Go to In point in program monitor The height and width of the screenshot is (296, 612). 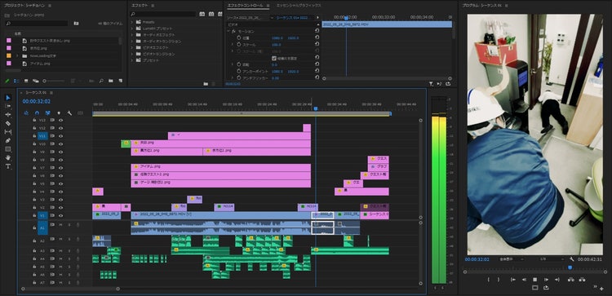(x=513, y=279)
